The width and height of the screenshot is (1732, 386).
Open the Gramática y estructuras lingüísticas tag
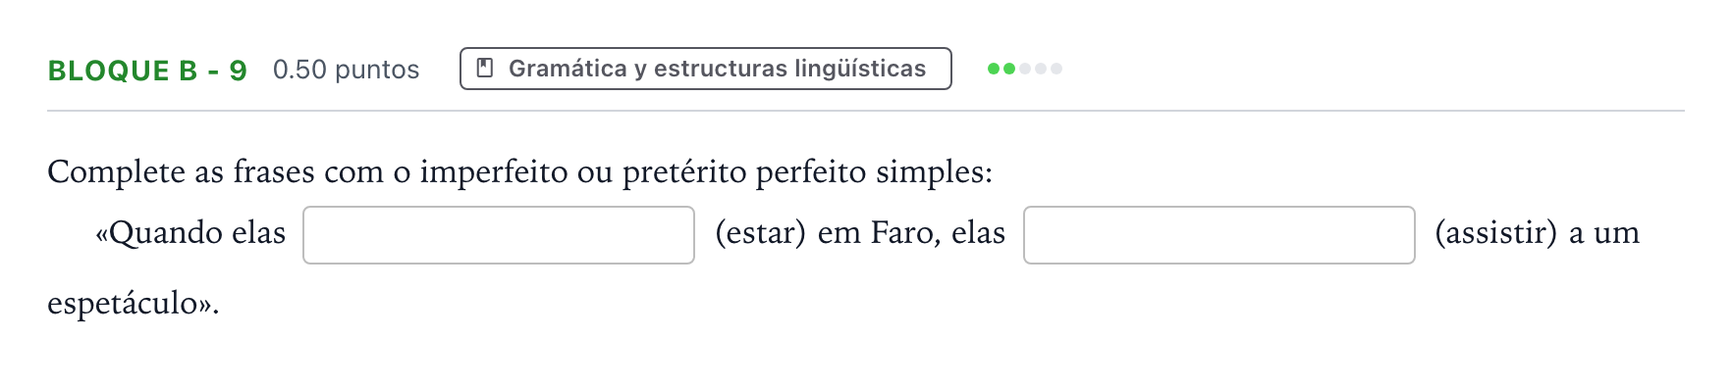pos(706,69)
